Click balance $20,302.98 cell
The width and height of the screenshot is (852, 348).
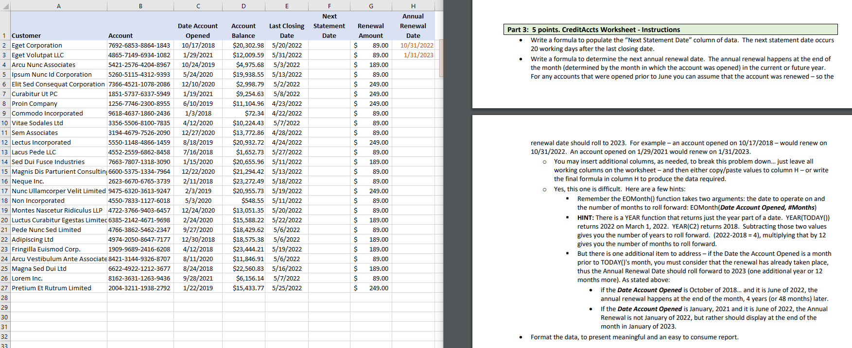[243, 45]
